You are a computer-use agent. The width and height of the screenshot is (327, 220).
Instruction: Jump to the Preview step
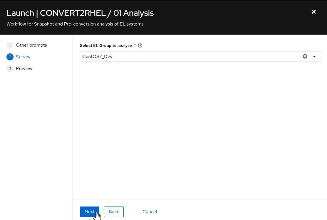[x=24, y=68]
